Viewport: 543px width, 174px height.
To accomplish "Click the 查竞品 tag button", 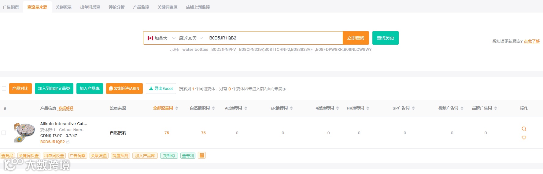I will [x=7, y=156].
